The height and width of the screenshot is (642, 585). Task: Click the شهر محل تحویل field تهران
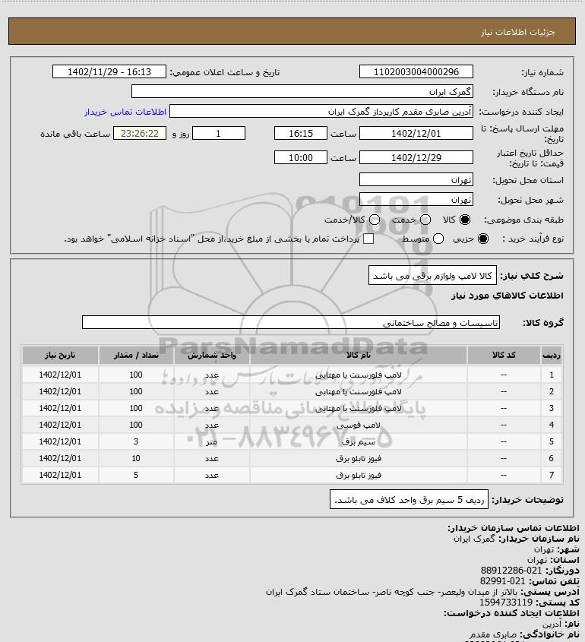[x=416, y=199]
